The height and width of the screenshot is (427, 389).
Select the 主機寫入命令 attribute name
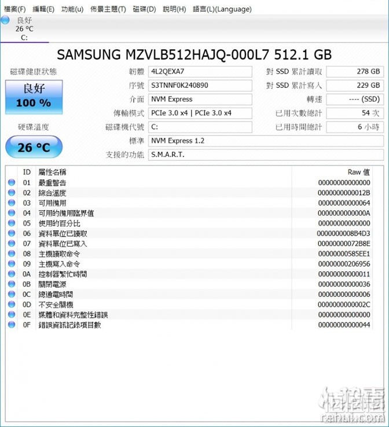point(60,264)
